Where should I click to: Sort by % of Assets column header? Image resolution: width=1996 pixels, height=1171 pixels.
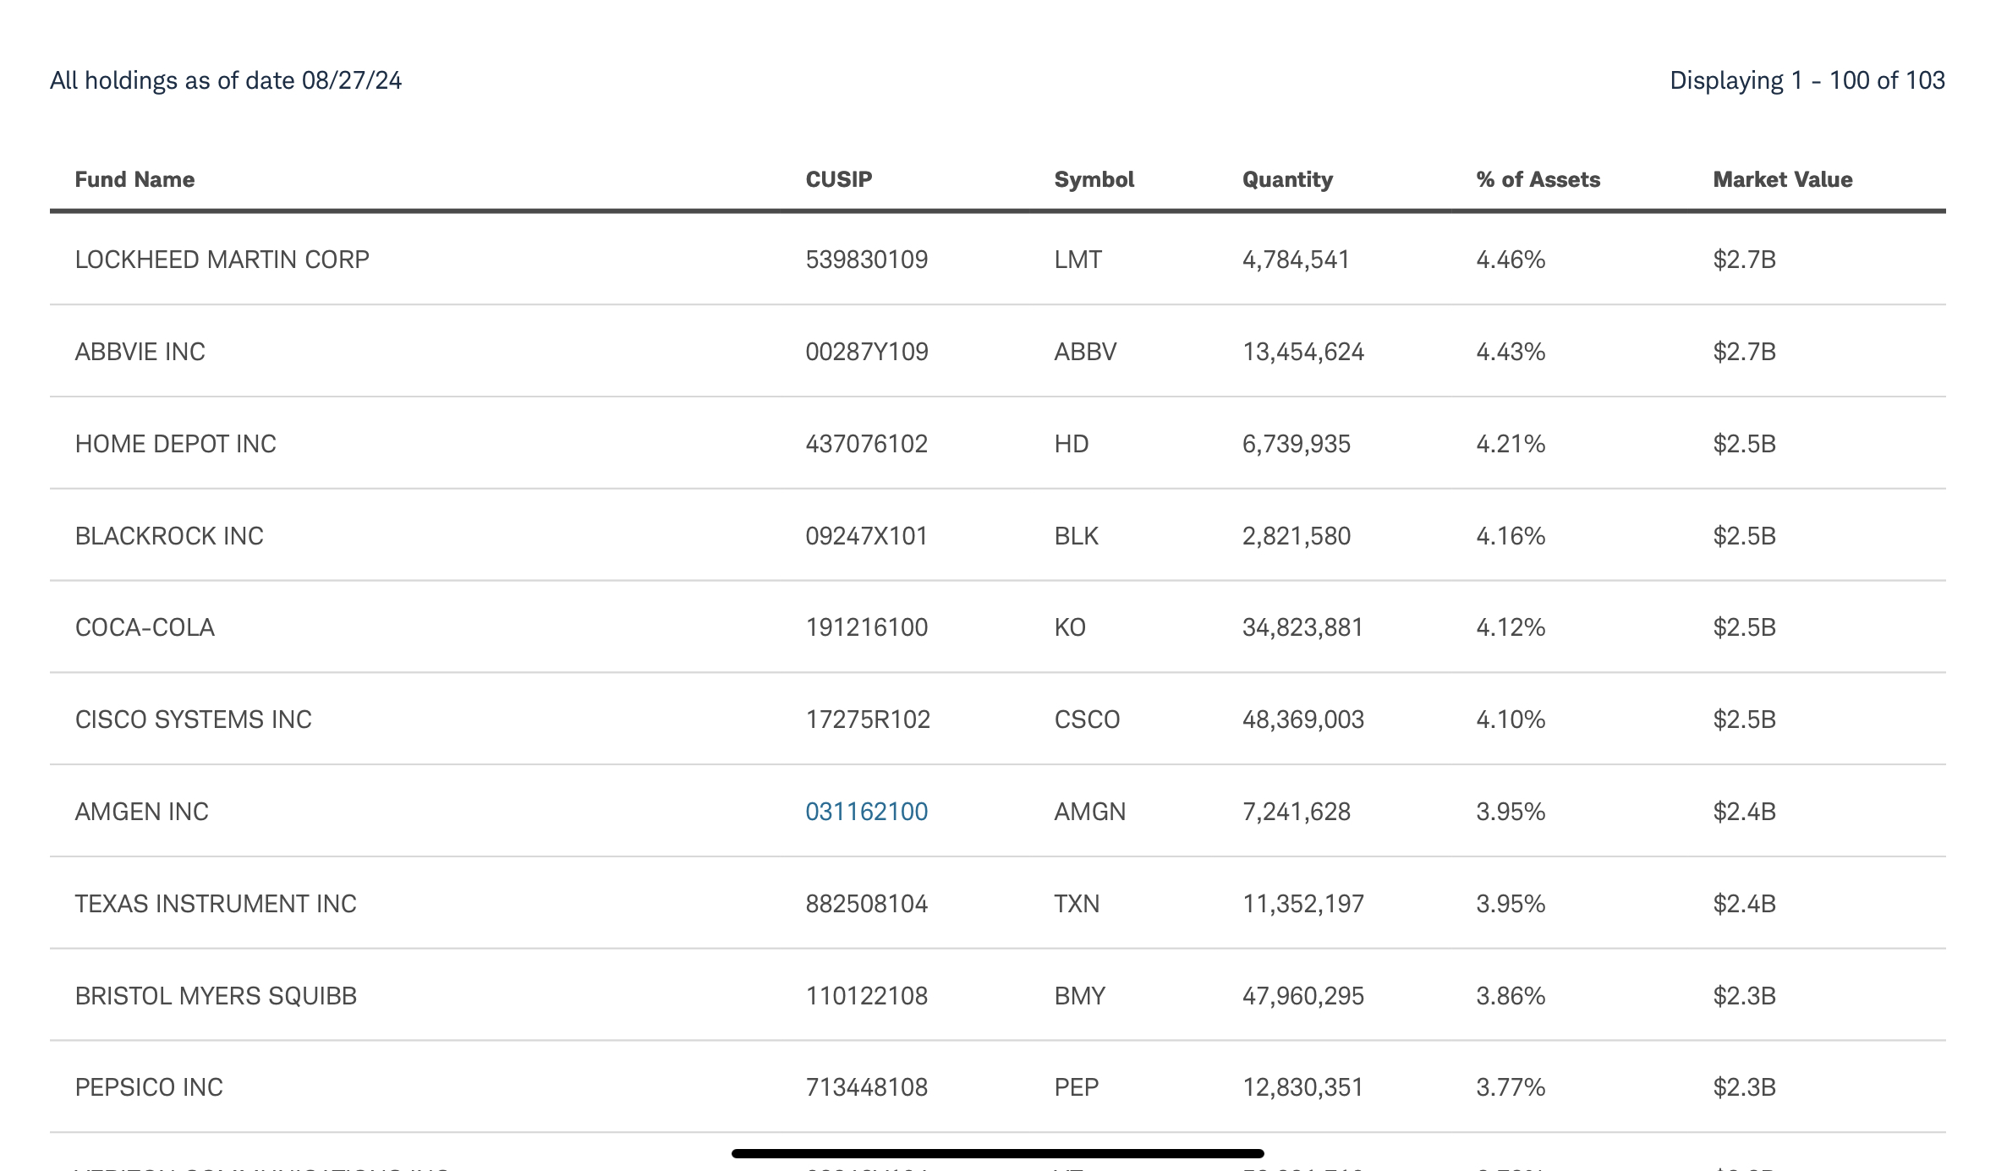click(1538, 179)
